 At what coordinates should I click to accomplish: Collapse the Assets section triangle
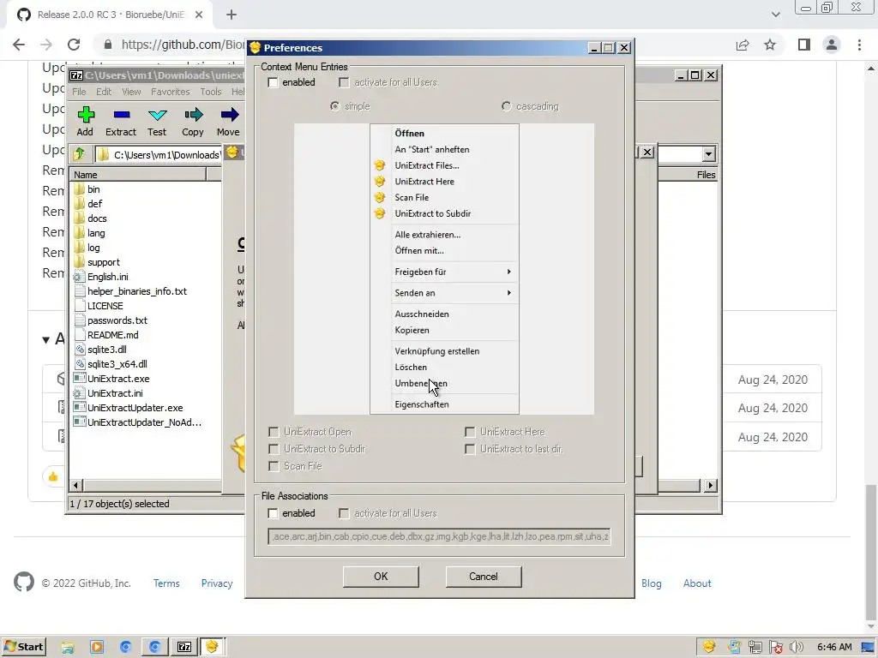point(46,339)
